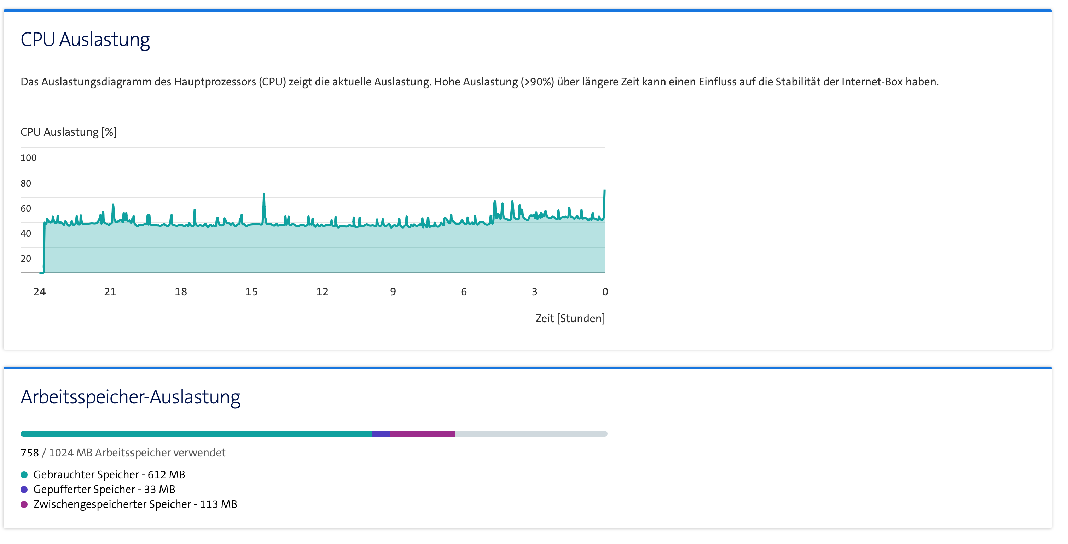Viewport: 1068px width, 544px height.
Task: Click the blue Gepufferter Speicher legend dot
Action: pos(24,489)
